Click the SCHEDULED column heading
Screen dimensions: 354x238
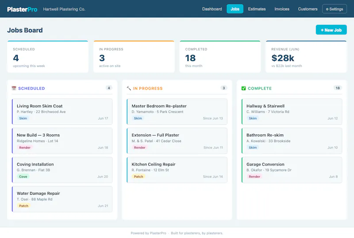[x=31, y=88]
